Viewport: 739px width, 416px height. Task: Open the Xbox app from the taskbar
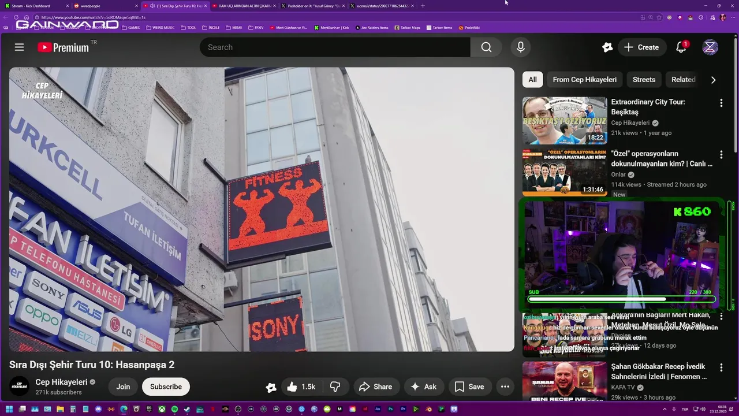point(162,409)
